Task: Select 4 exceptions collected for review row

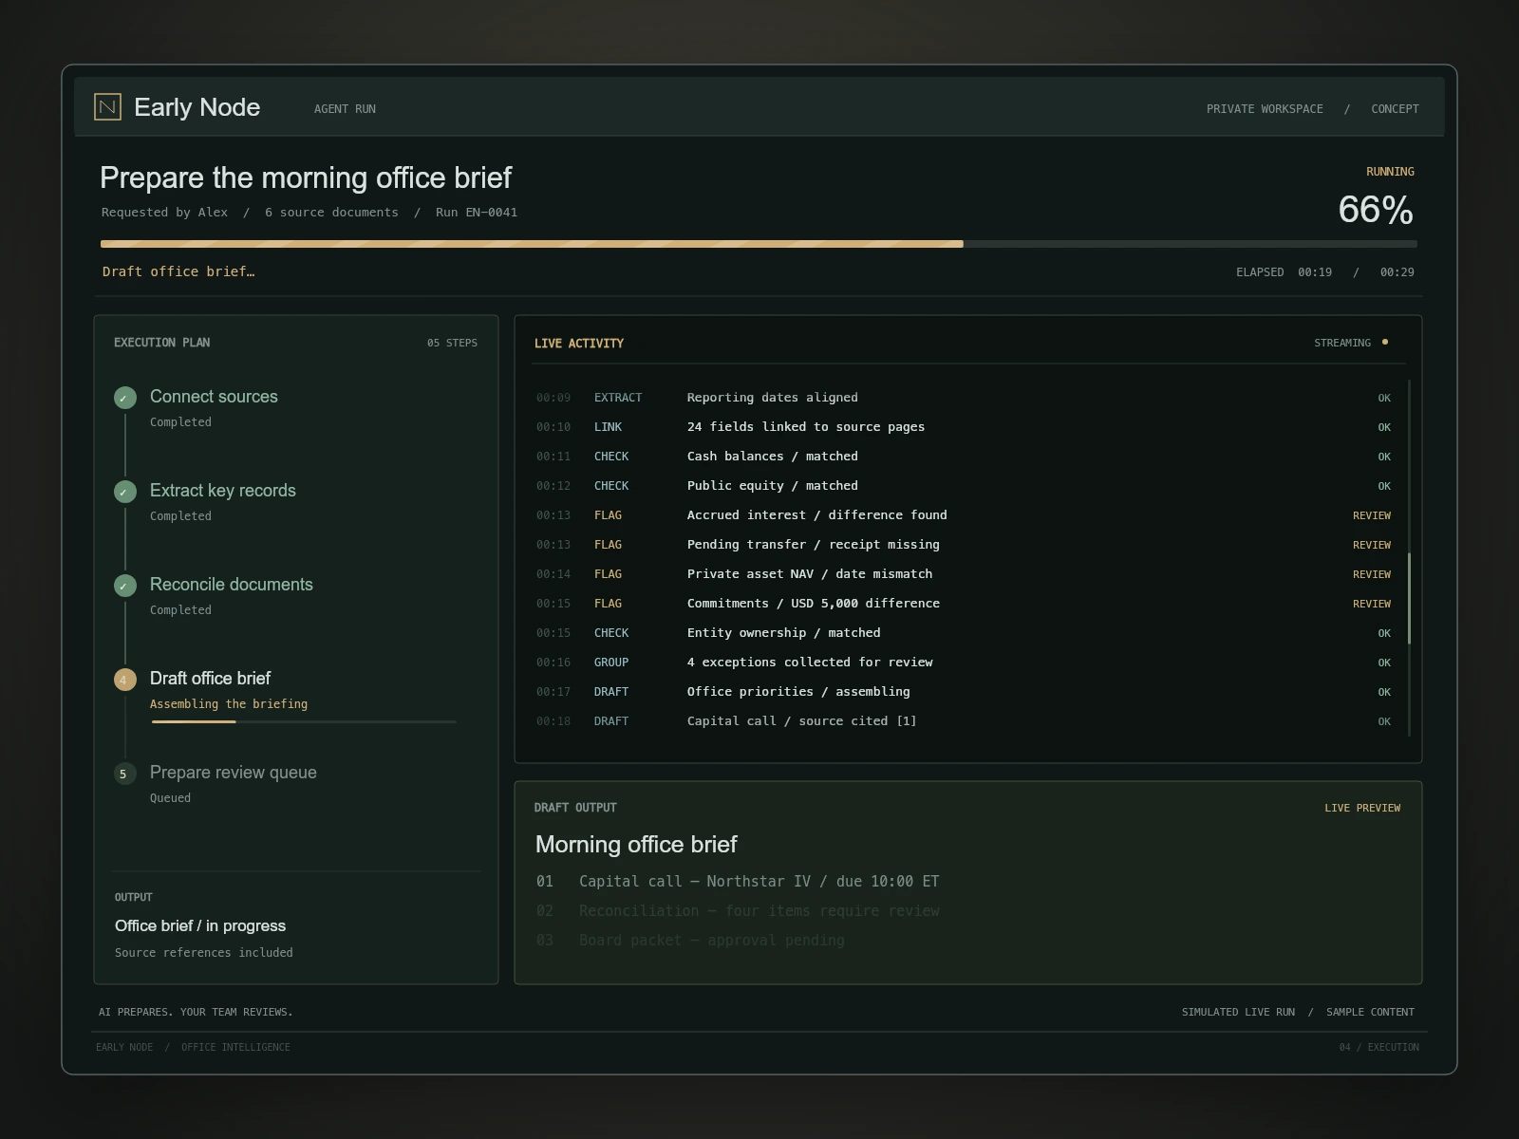Action: 964,663
